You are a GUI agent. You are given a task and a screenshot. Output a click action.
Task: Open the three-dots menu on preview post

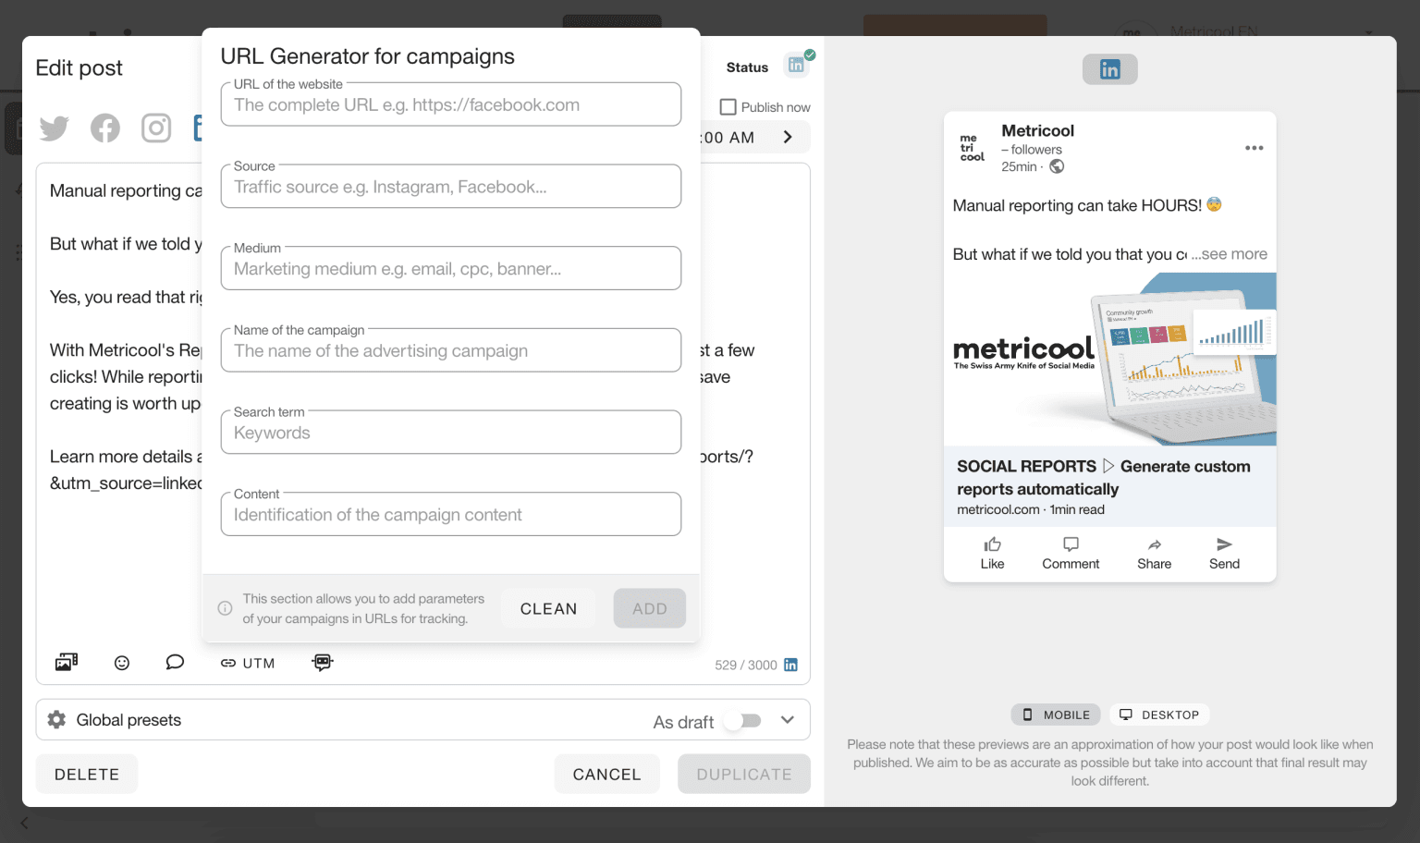tap(1254, 148)
